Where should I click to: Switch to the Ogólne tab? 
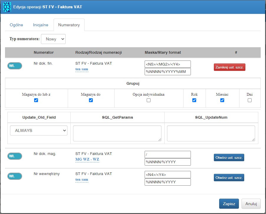16,25
